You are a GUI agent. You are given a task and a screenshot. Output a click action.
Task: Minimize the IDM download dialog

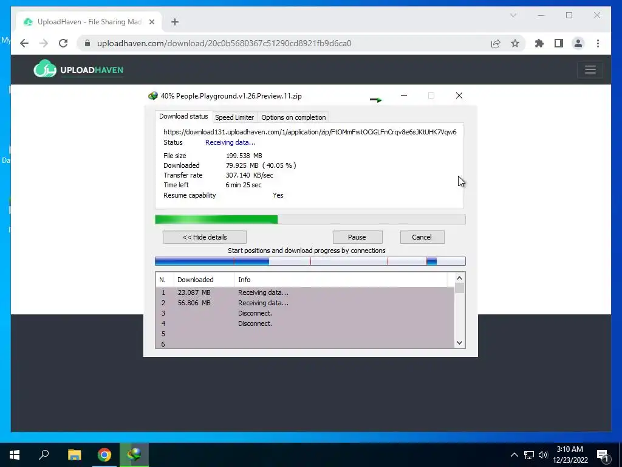click(x=404, y=95)
